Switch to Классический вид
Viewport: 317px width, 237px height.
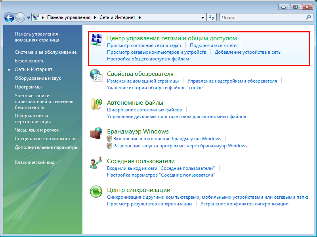(34, 162)
